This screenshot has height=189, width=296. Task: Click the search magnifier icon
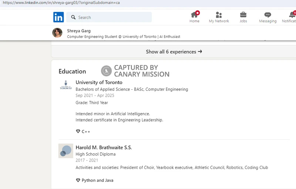[x=73, y=17]
